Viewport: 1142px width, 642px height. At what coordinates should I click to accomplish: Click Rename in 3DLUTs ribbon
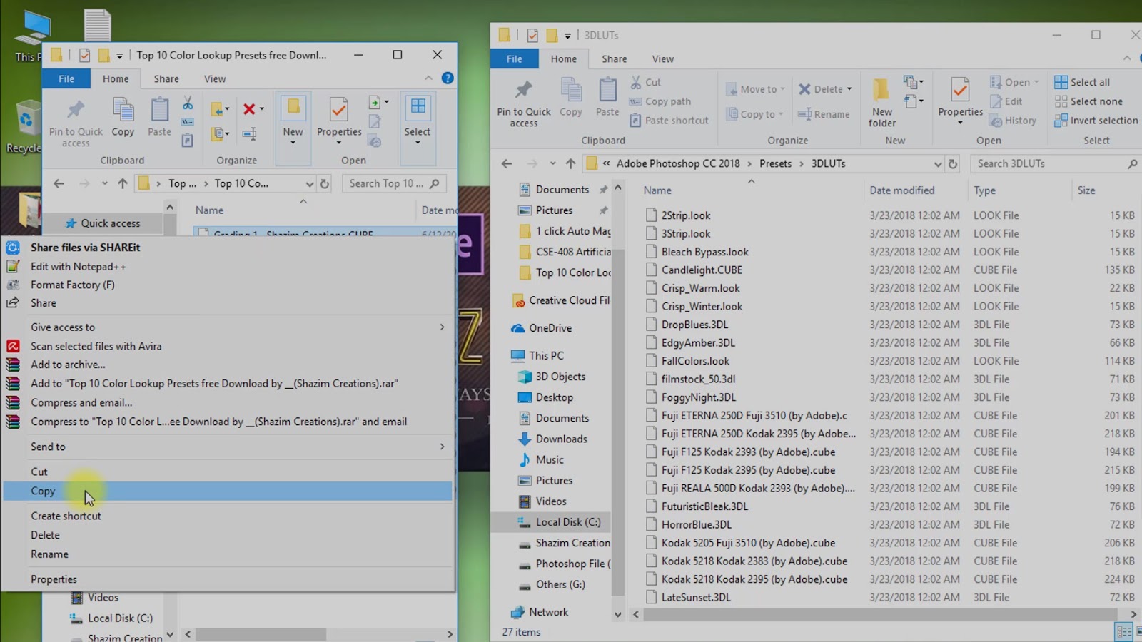point(824,114)
